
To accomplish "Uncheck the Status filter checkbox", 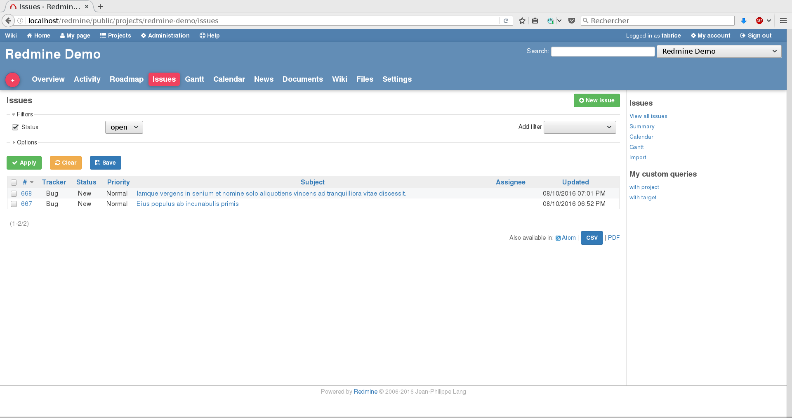I will point(15,127).
